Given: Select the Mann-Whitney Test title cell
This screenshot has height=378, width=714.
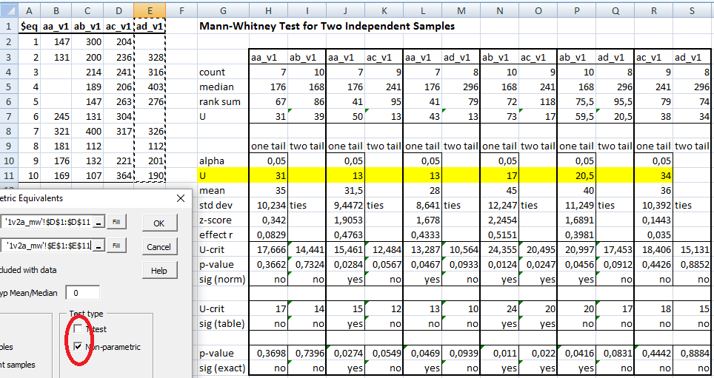Looking at the screenshot, I should pyautogui.click(x=327, y=26).
